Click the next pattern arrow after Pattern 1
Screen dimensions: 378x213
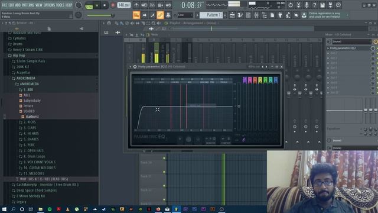[x=225, y=15]
